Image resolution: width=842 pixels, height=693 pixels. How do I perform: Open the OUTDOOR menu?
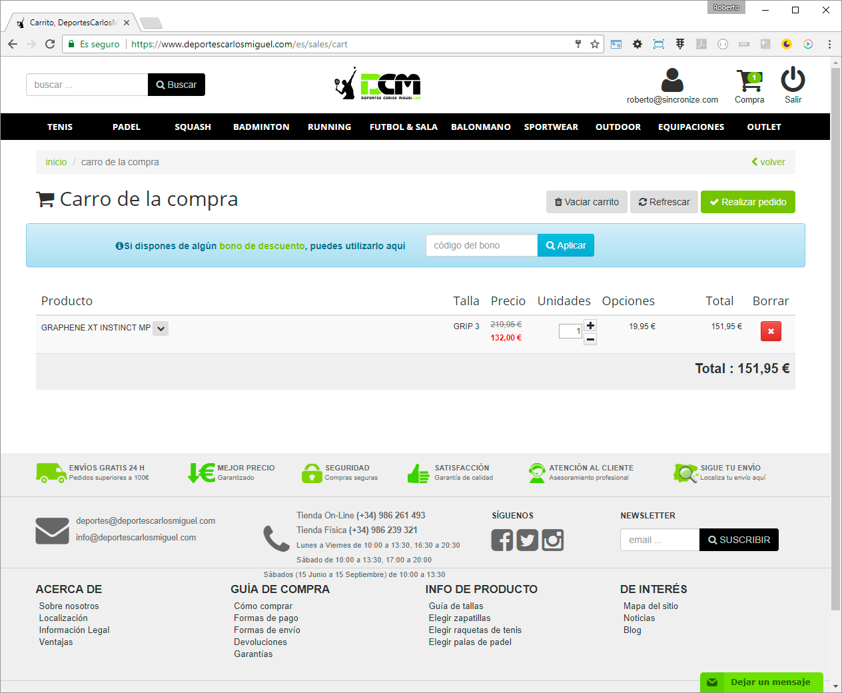618,127
